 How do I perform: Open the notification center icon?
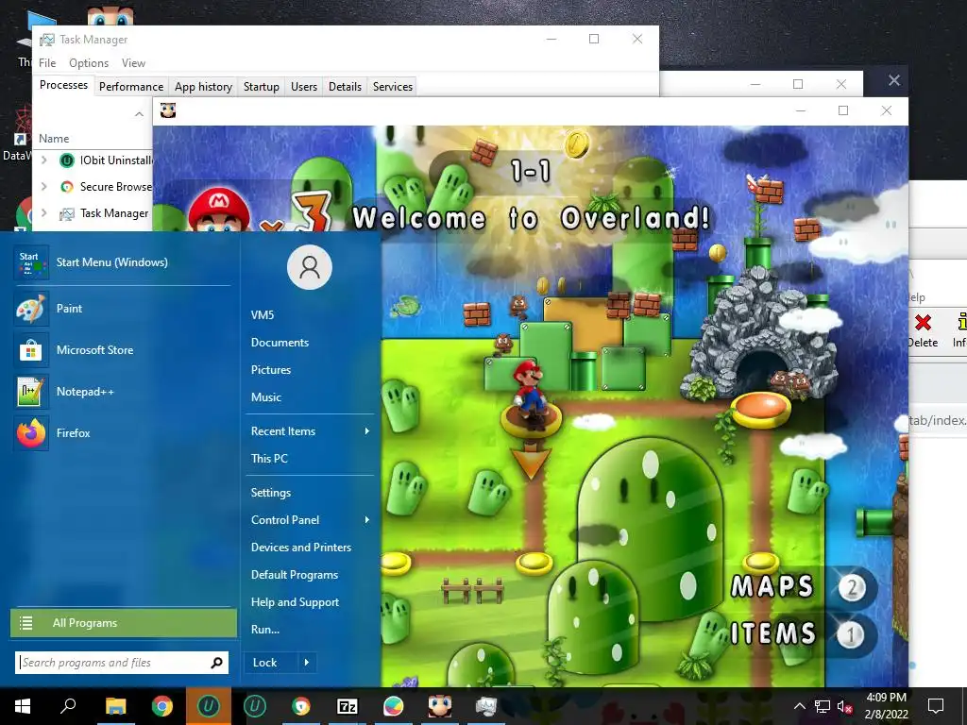pyautogui.click(x=936, y=706)
